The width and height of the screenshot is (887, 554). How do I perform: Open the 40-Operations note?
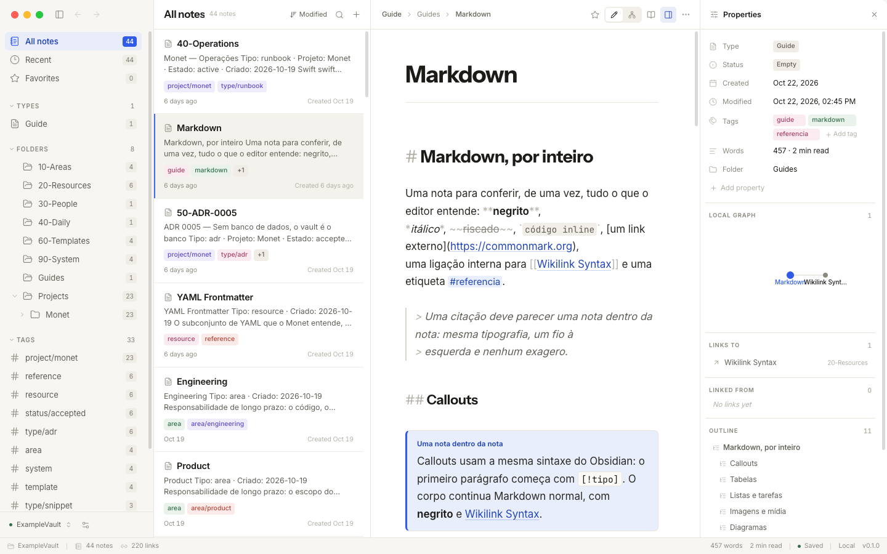coord(259,71)
